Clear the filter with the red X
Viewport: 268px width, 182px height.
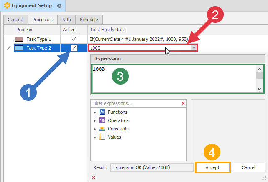click(183, 103)
